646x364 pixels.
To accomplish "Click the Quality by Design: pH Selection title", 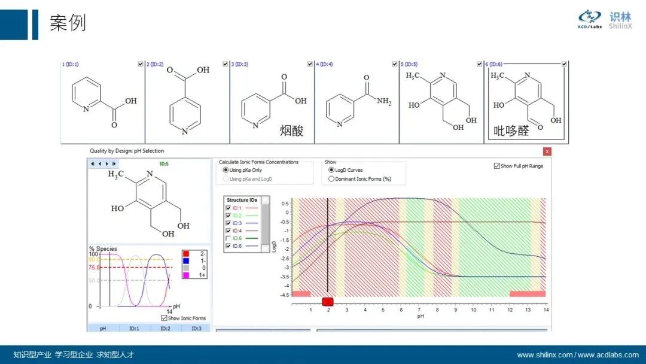I will (x=127, y=151).
